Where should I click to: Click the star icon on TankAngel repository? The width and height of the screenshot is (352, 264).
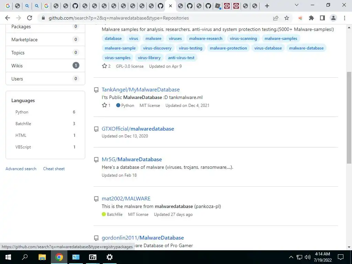(x=104, y=105)
